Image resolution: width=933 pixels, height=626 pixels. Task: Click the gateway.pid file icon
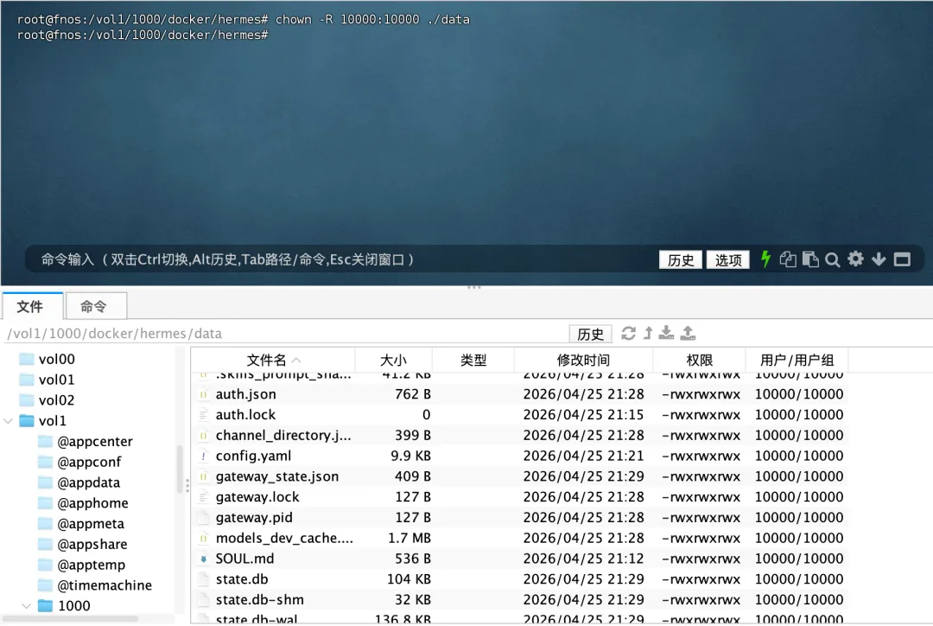(x=204, y=518)
